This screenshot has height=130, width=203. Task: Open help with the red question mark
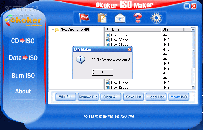click(138, 18)
